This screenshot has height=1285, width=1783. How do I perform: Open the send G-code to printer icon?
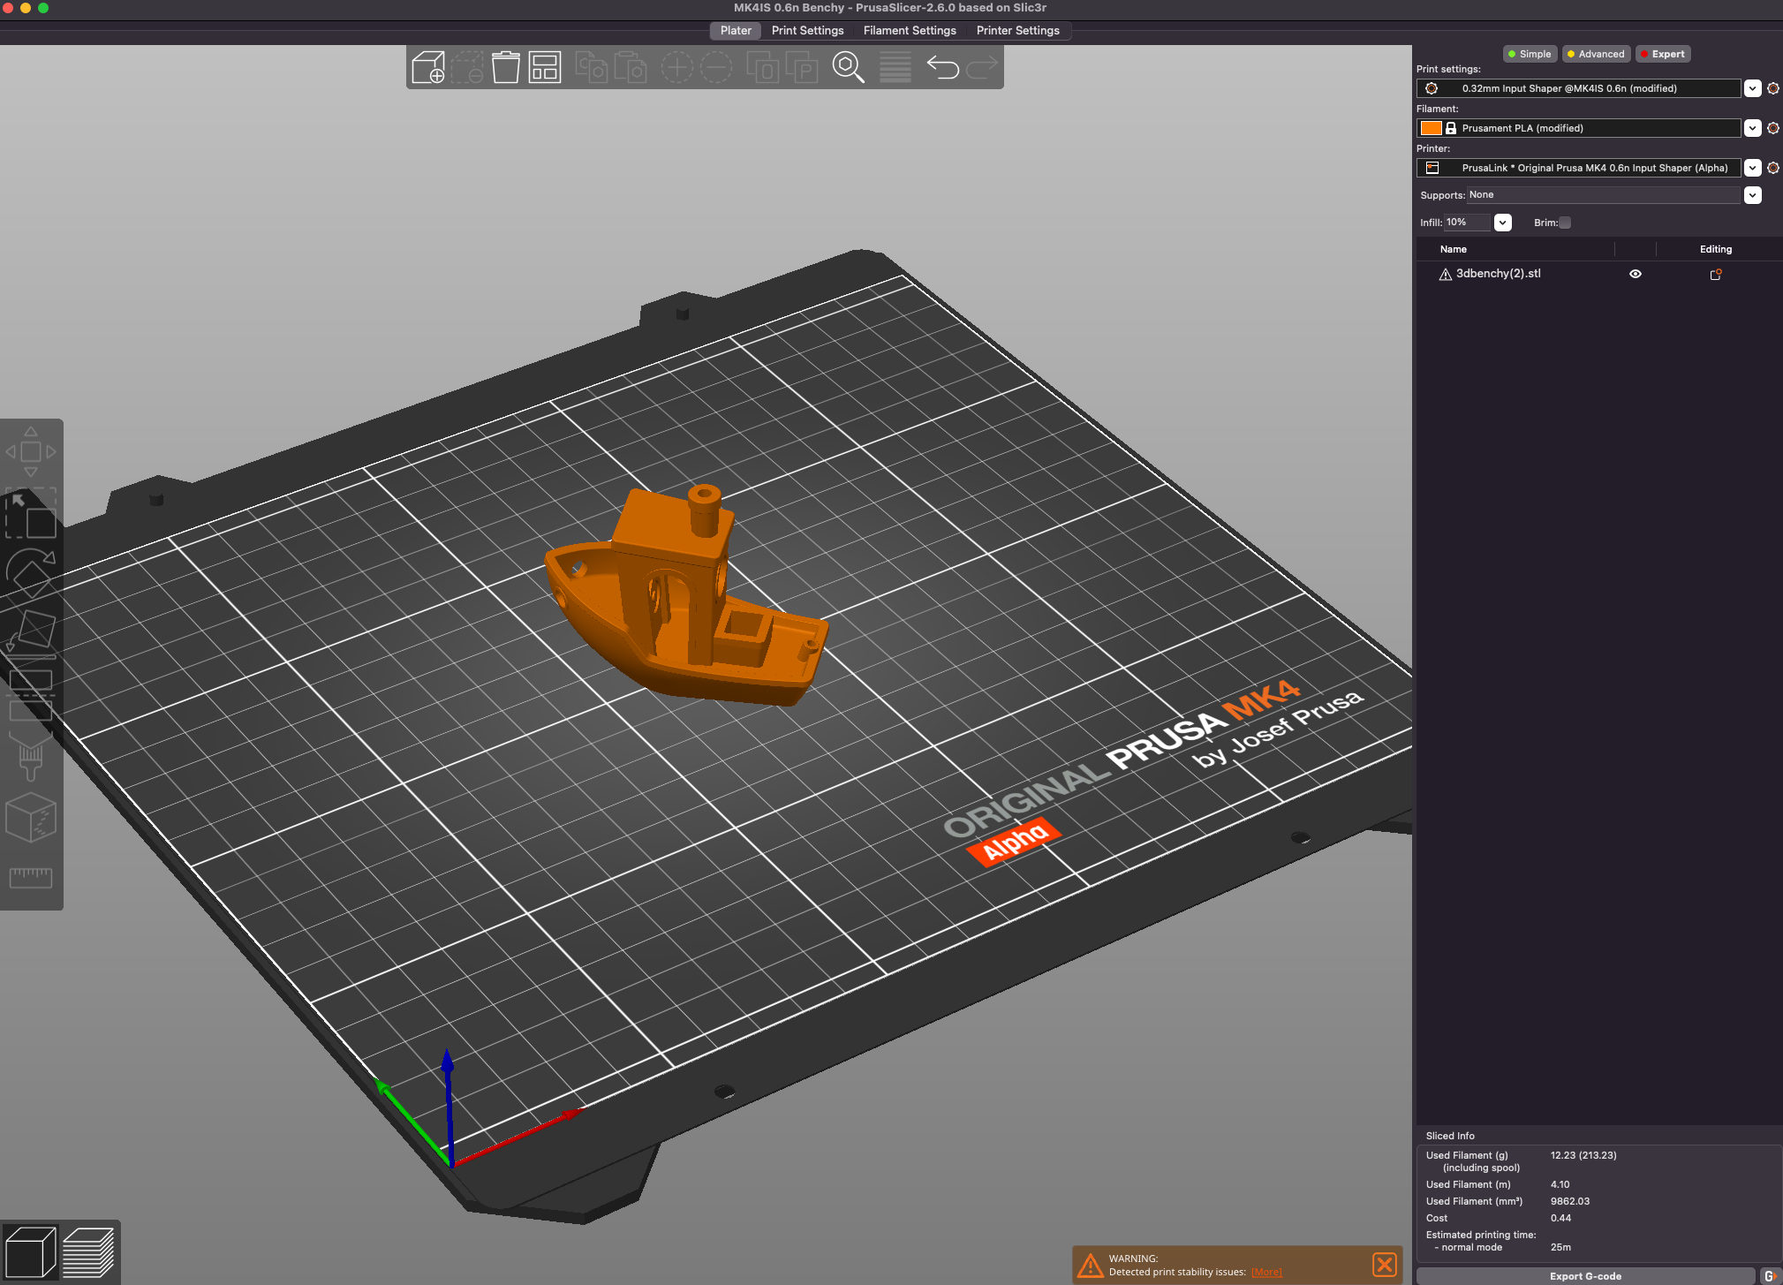[1770, 1275]
